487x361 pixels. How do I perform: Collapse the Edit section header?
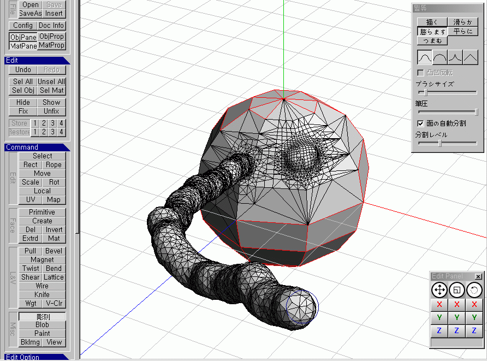[36, 61]
